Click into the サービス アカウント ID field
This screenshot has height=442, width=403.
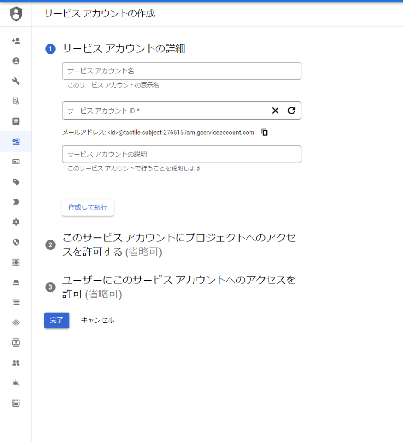[164, 110]
